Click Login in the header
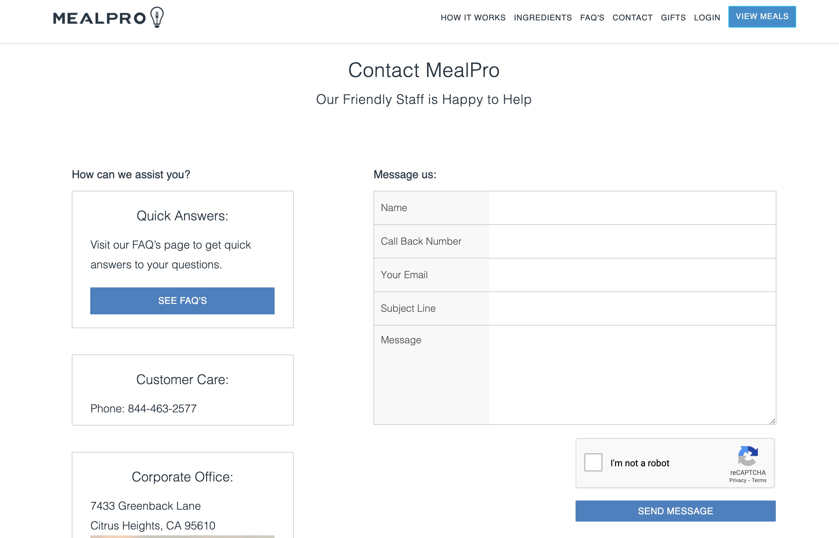Viewport: 839px width, 538px height. click(x=707, y=17)
